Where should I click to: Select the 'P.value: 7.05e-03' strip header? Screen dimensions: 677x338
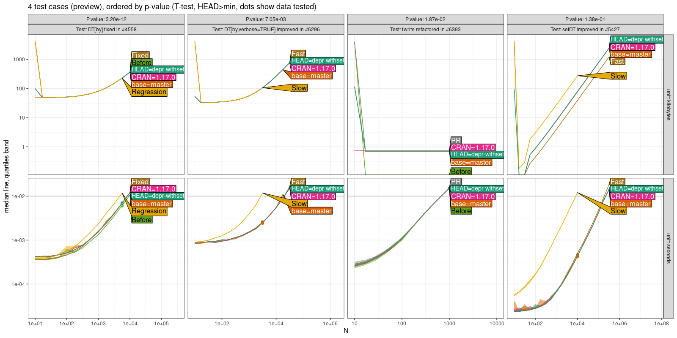pyautogui.click(x=266, y=19)
